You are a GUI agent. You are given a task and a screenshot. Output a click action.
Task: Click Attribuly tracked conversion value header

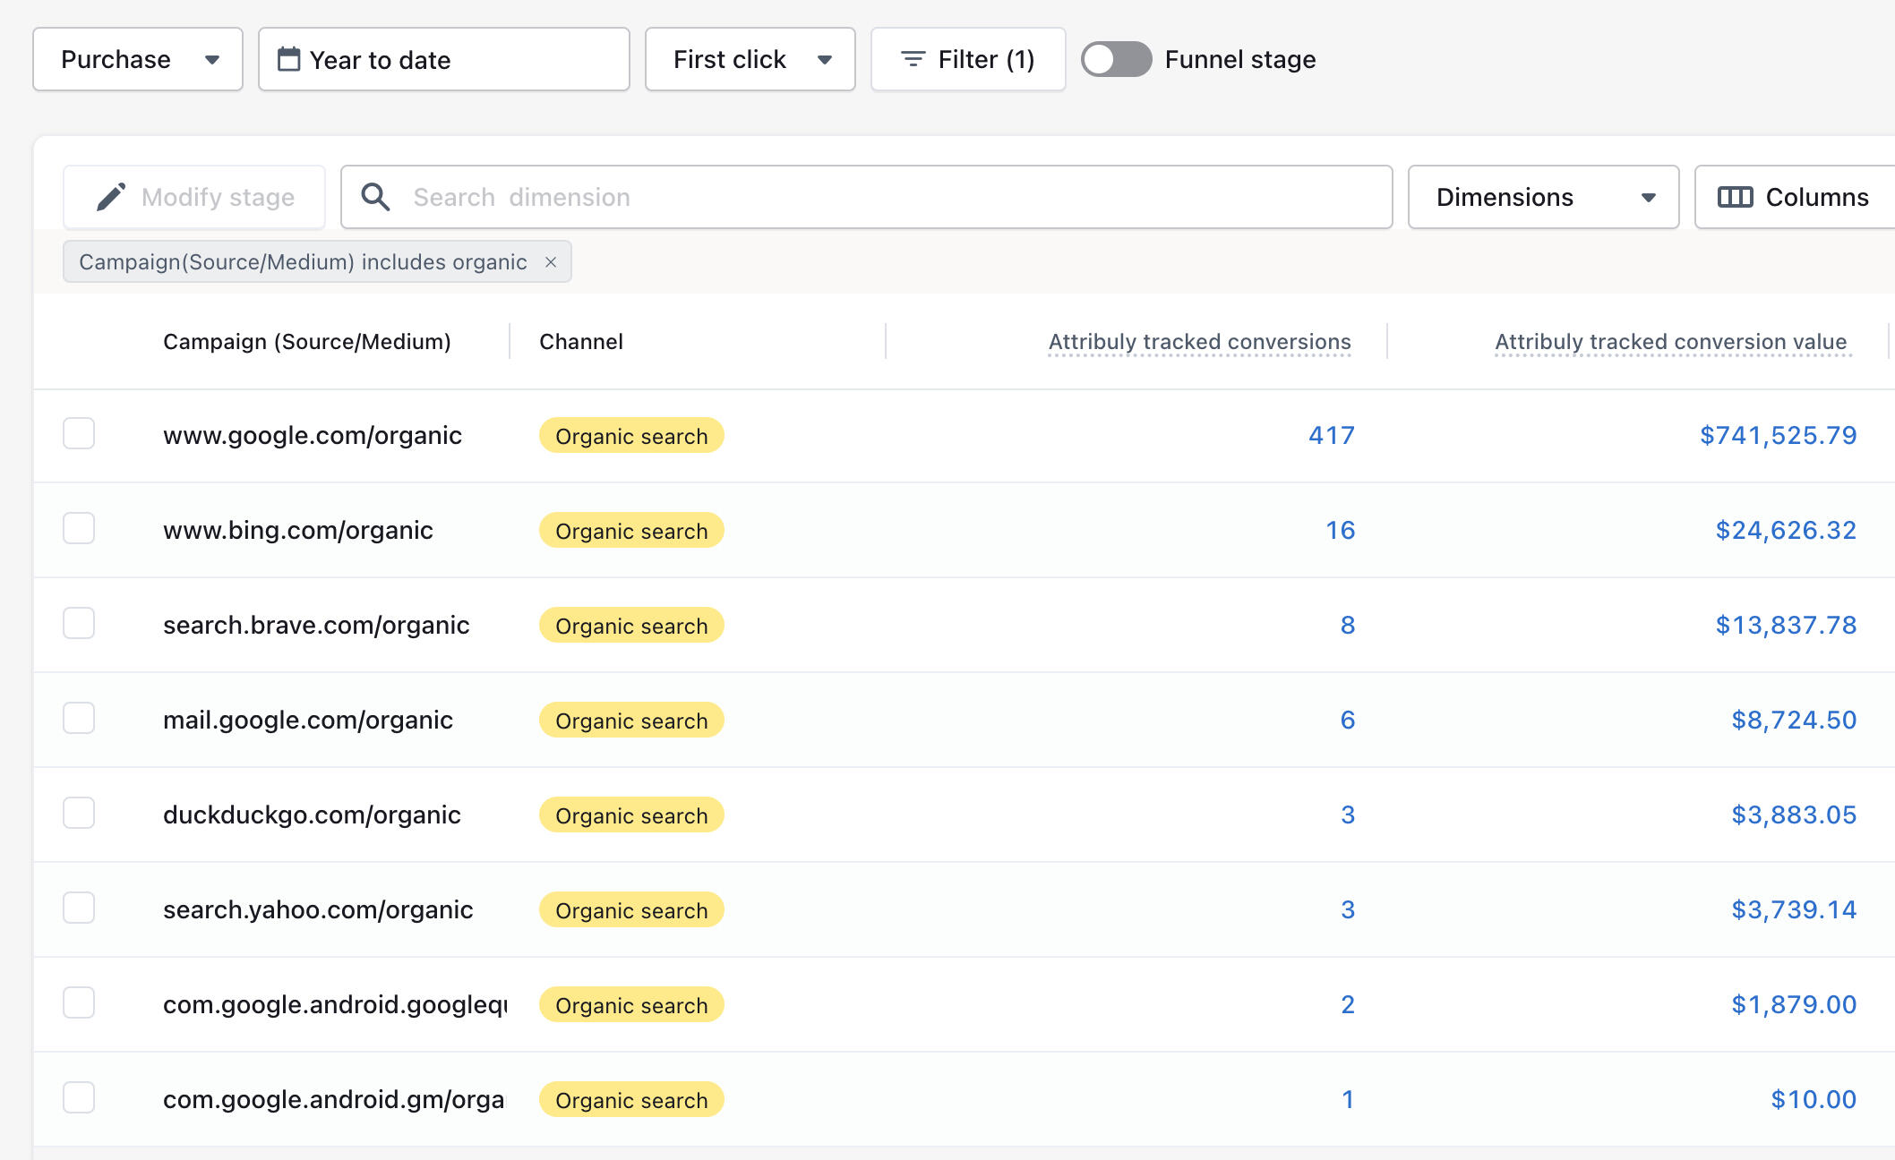pos(1670,342)
